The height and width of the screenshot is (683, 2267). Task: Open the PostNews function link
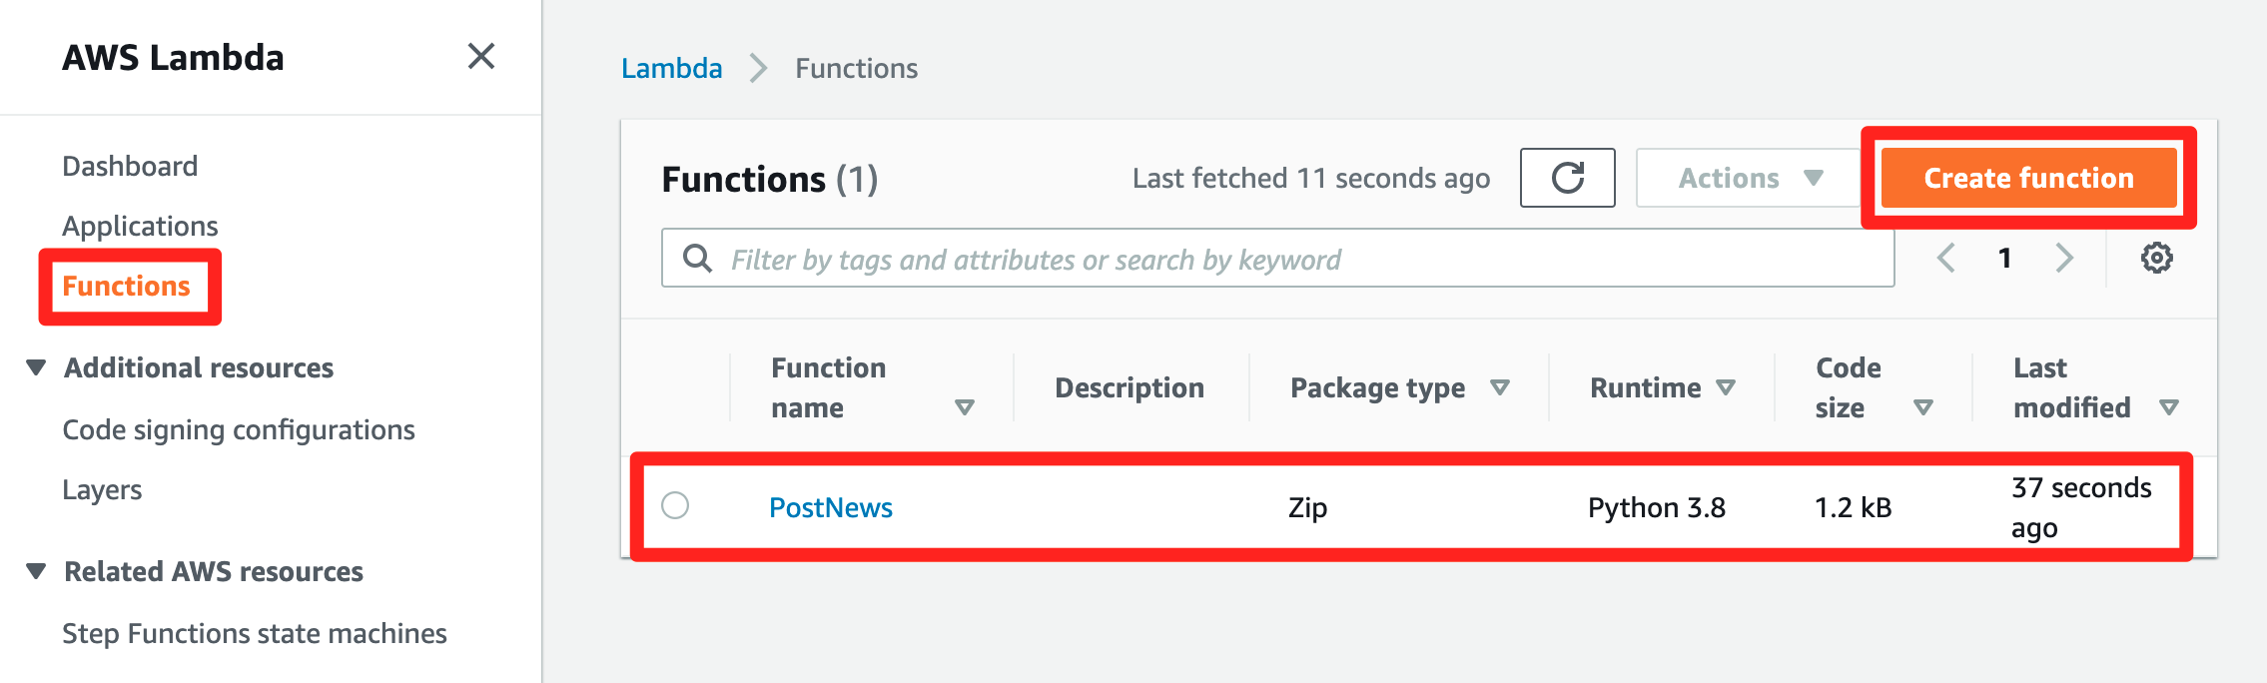pos(831,507)
